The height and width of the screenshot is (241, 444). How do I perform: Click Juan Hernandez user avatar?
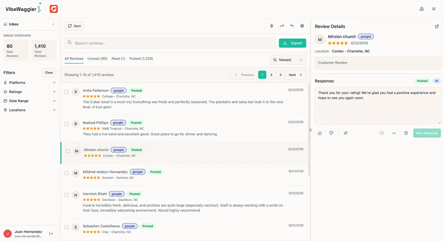(x=7, y=234)
